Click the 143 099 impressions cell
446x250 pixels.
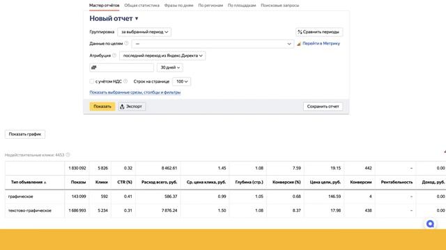(x=79, y=197)
